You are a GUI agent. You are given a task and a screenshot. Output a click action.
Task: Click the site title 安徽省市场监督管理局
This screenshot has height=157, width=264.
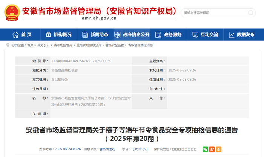coord(61,11)
